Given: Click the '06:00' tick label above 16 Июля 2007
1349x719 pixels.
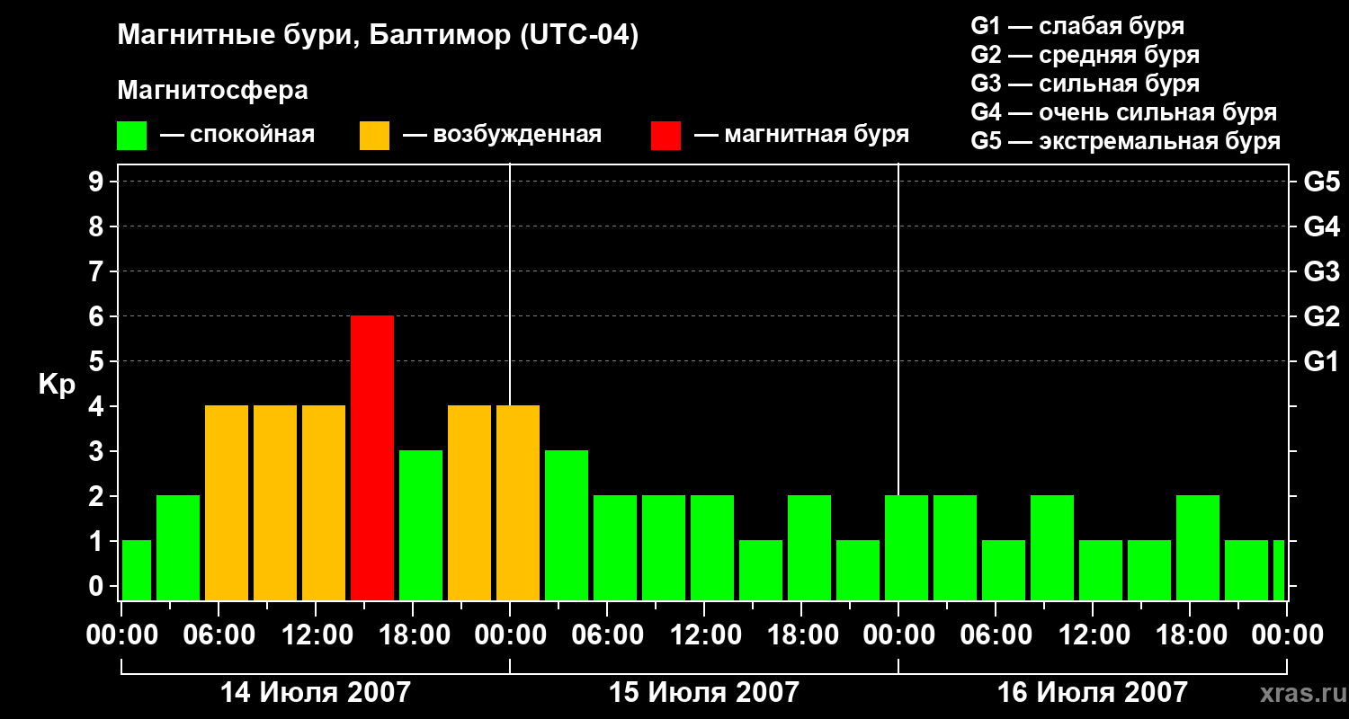Looking at the screenshot, I should (996, 635).
